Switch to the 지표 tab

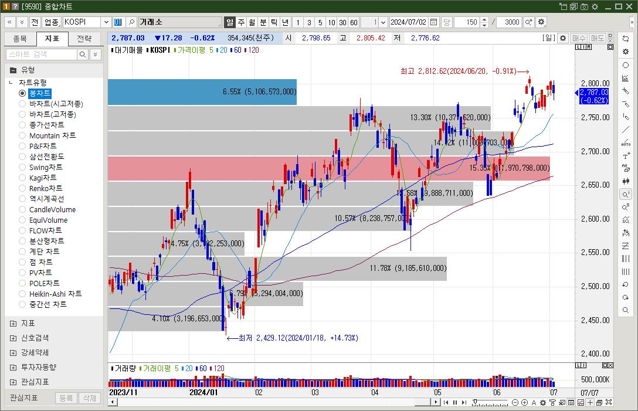point(52,39)
